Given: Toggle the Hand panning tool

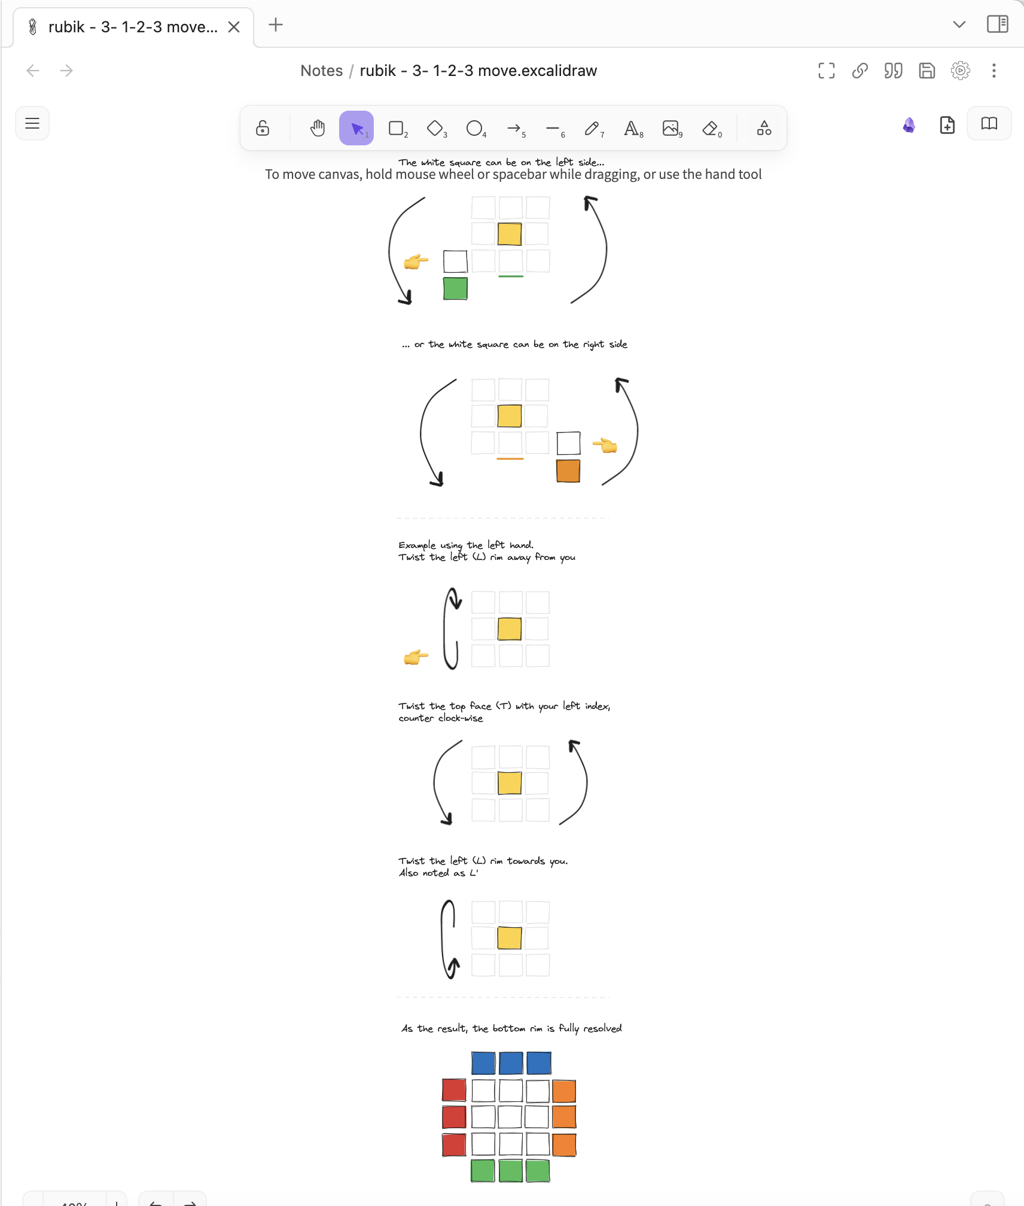Looking at the screenshot, I should (316, 127).
